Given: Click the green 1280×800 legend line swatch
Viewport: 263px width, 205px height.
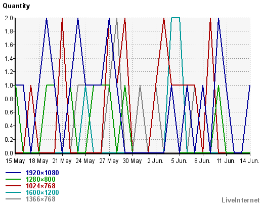Looking at the screenshot, I should tap(13, 179).
